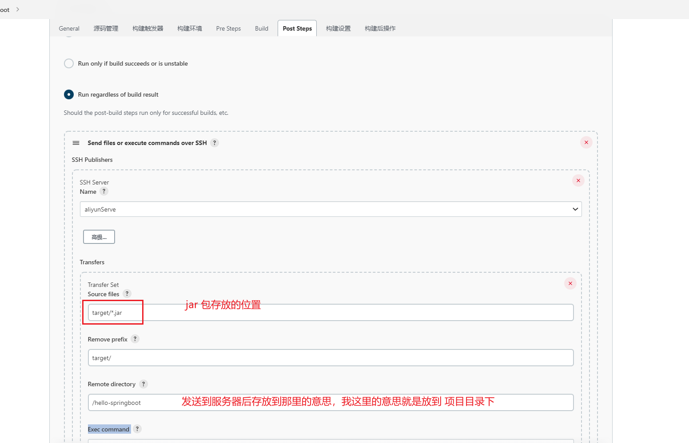The image size is (689, 443).
Task: Show help for Remove prefix
Action: tap(135, 339)
